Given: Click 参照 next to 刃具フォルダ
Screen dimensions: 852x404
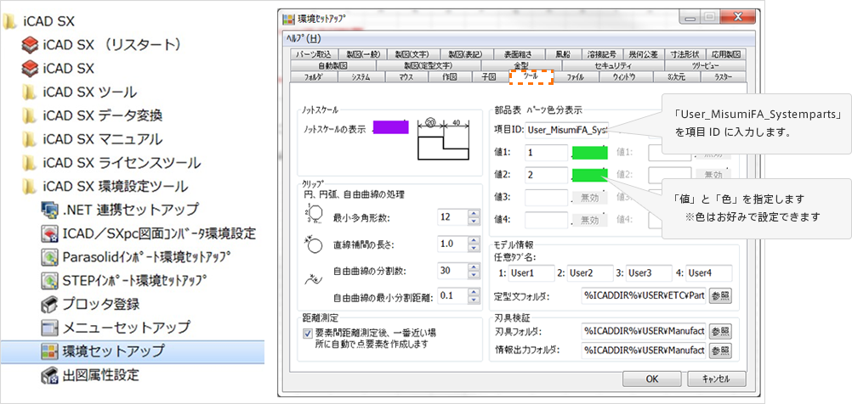Looking at the screenshot, I should coord(720,331).
